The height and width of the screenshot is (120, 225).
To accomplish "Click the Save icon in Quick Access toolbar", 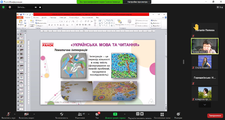I will tap(21, 14).
